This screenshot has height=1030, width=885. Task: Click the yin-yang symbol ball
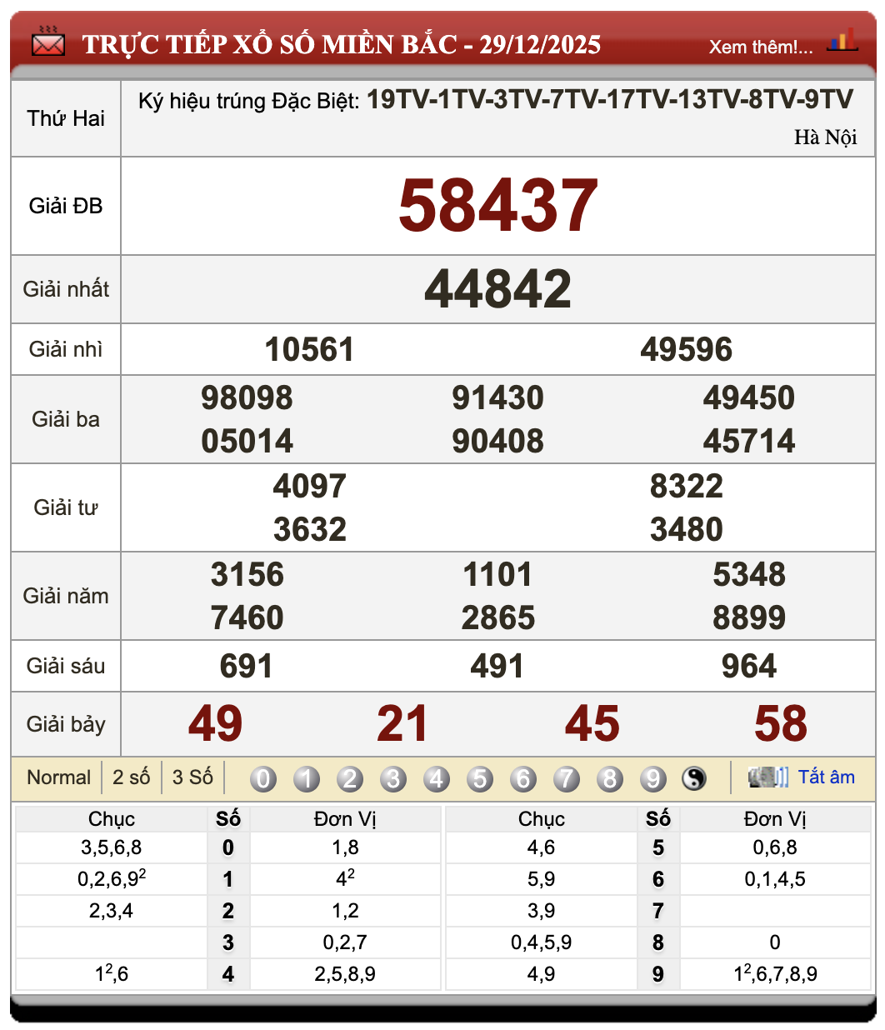tap(694, 778)
